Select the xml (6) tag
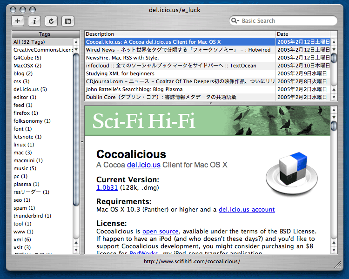The image size is (349, 279). coord(22,239)
